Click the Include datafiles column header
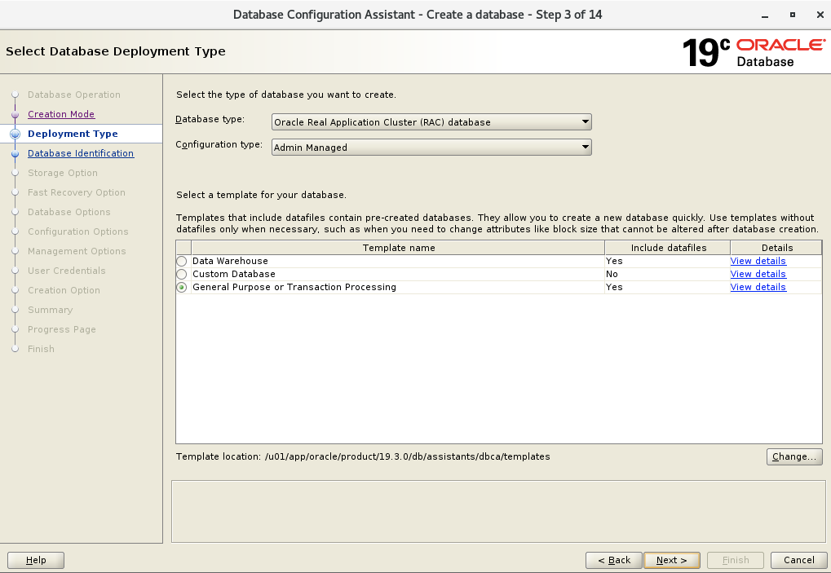The height and width of the screenshot is (573, 831). click(668, 248)
